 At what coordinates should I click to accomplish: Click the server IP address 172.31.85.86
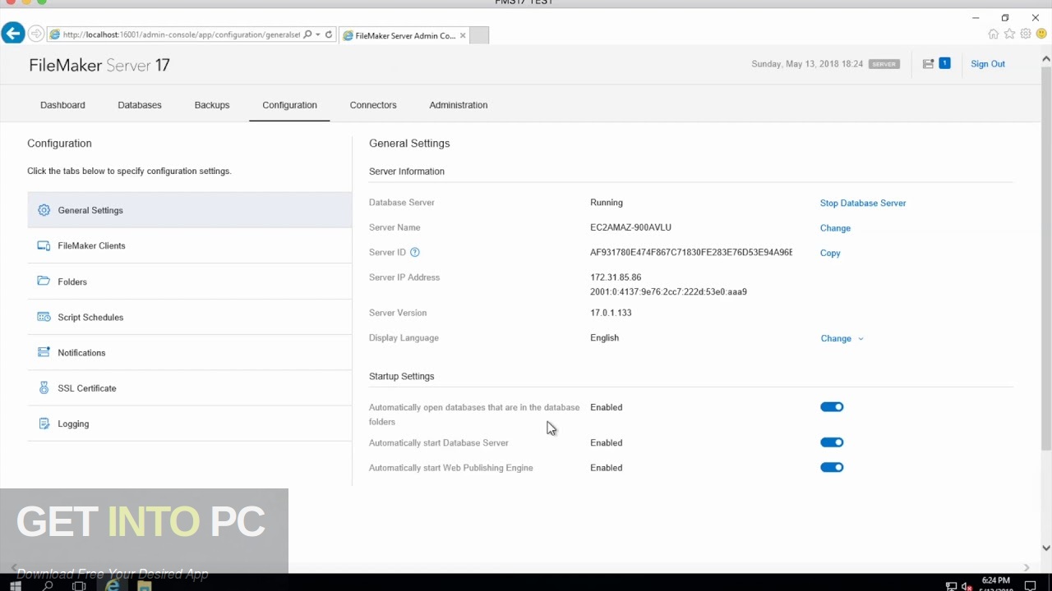pos(616,277)
